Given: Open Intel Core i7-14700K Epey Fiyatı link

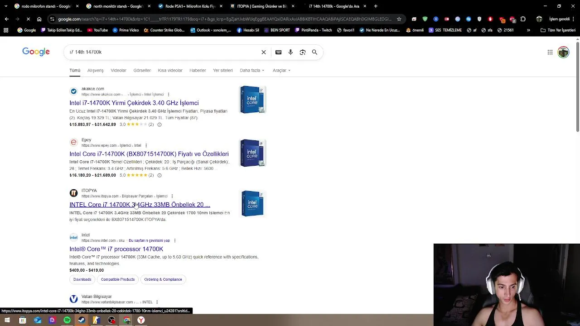Looking at the screenshot, I should 149,154.
